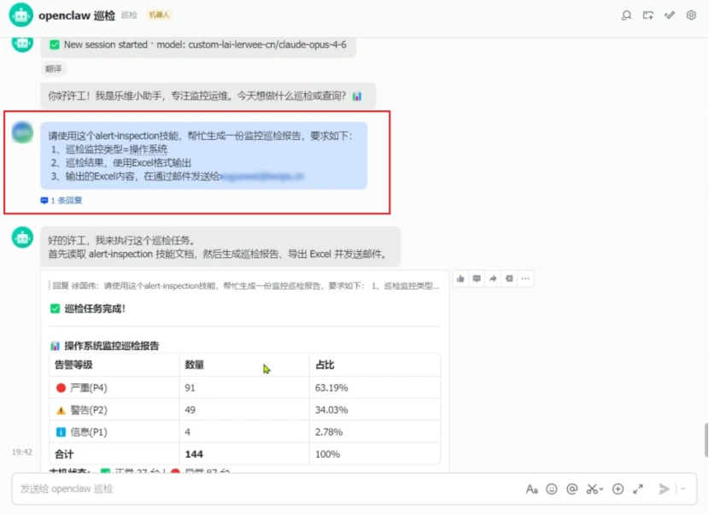Image resolution: width=709 pixels, height=515 pixels.
Task: Click the expand input box arrows icon
Action: pos(638,489)
